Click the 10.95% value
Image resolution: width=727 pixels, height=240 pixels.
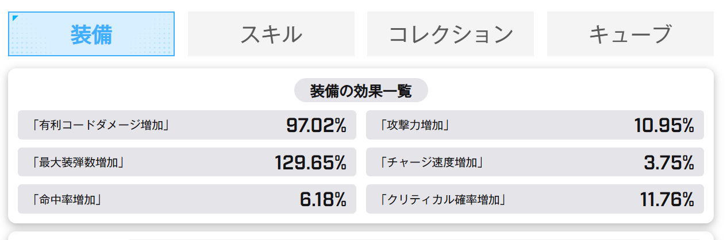point(664,125)
